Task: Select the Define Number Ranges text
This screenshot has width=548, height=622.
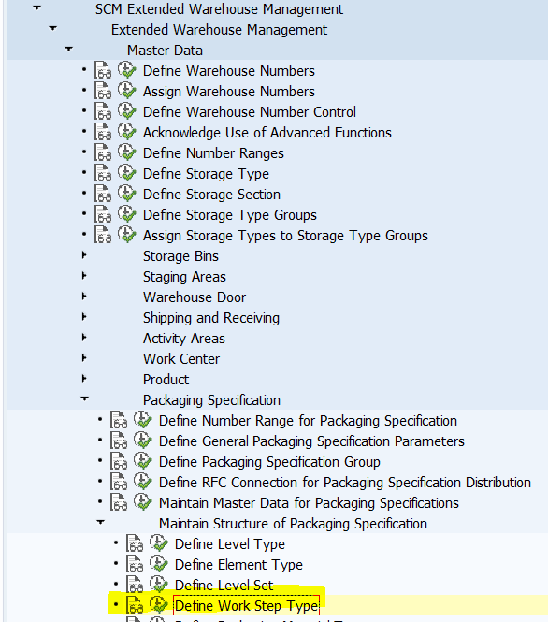Action: click(213, 153)
